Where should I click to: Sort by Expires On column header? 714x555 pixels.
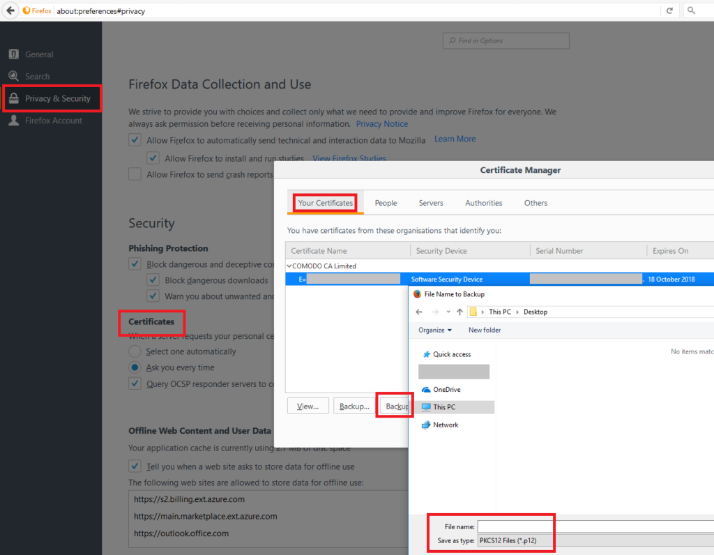(x=681, y=251)
